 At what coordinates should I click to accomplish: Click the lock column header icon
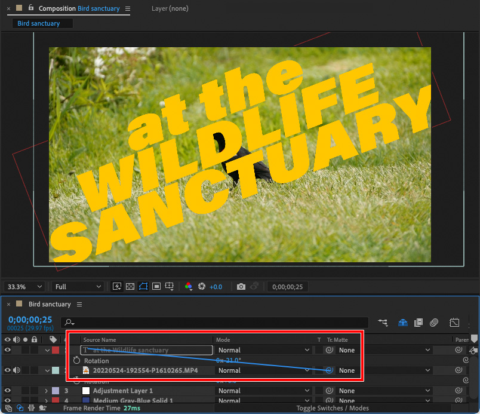pyautogui.click(x=34, y=339)
